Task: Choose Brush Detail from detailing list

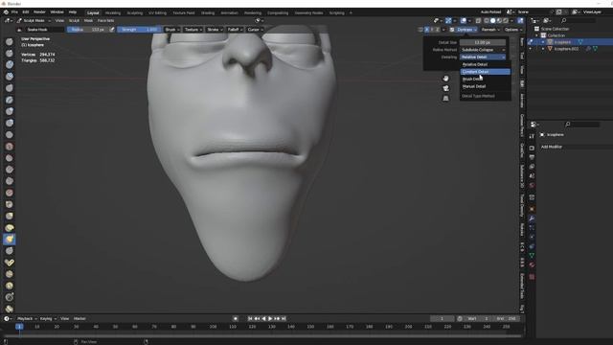Action: click(x=486, y=79)
